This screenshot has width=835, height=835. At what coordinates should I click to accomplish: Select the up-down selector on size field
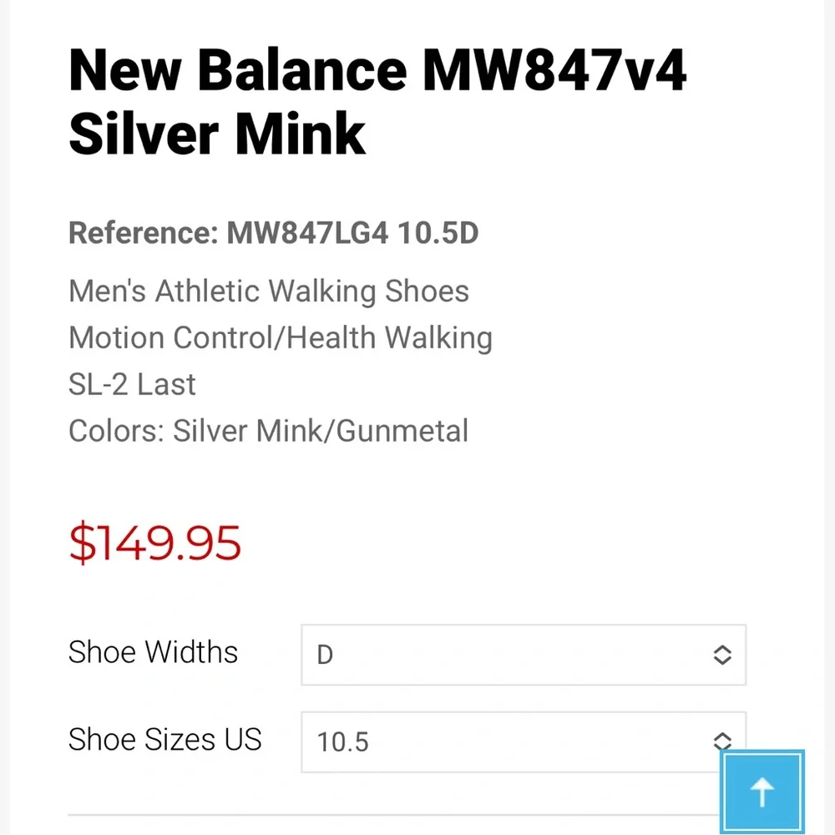pyautogui.click(x=721, y=741)
